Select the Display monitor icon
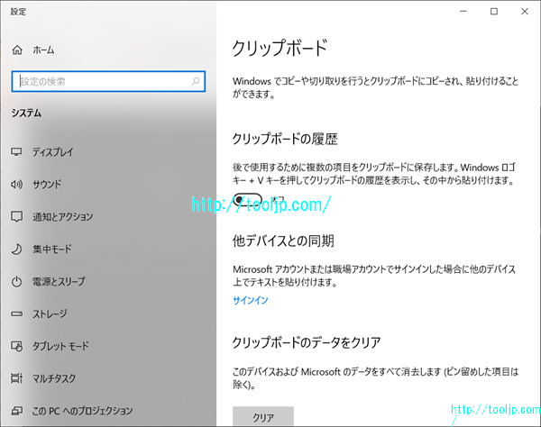The image size is (541, 427). [x=16, y=152]
